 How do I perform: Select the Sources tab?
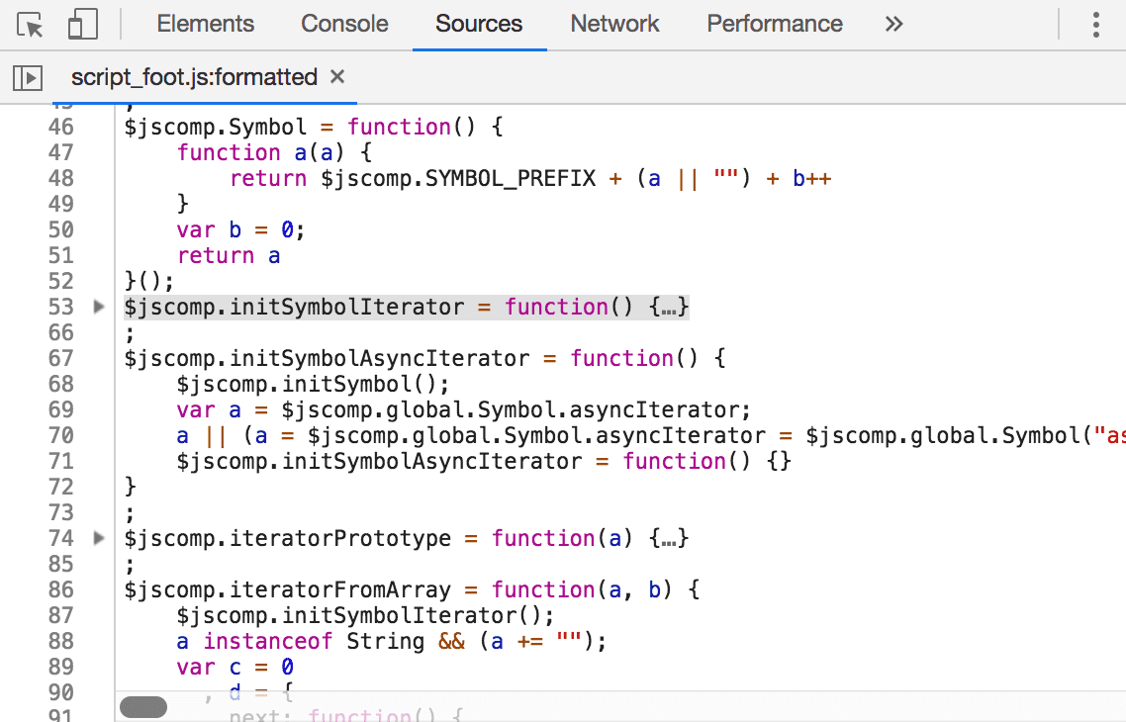[x=479, y=25]
